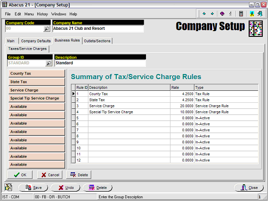
Task: Click the County Tax rule button
Action: 37,74
